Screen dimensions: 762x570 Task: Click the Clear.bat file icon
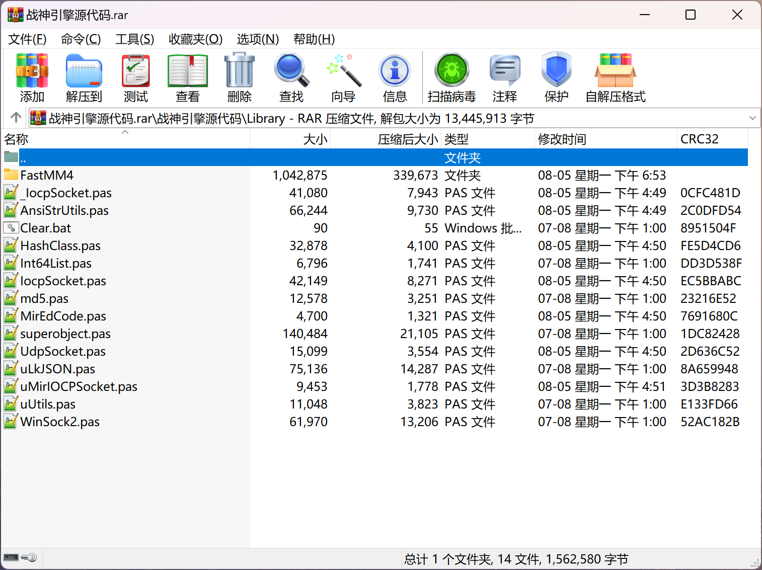coord(11,227)
